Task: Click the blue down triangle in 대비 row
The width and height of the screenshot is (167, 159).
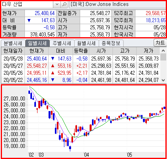Action: (29, 21)
